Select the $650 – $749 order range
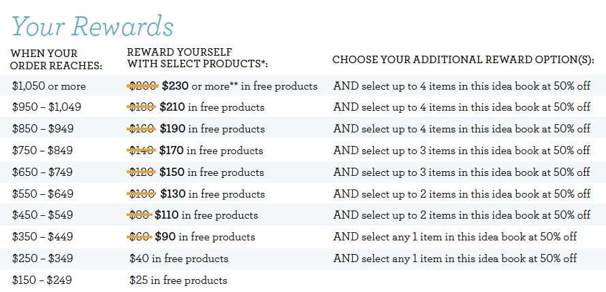 (42, 172)
